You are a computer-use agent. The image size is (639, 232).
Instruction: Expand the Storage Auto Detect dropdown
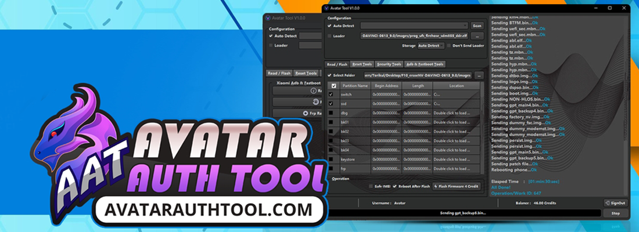click(x=430, y=45)
